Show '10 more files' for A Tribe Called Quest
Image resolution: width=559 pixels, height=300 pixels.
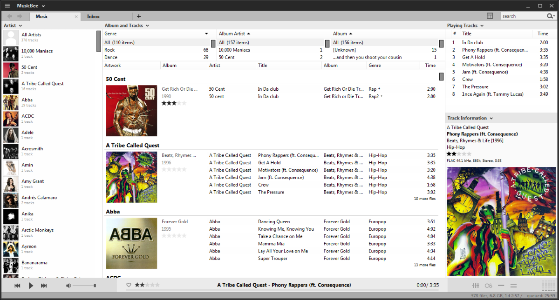(x=425, y=199)
